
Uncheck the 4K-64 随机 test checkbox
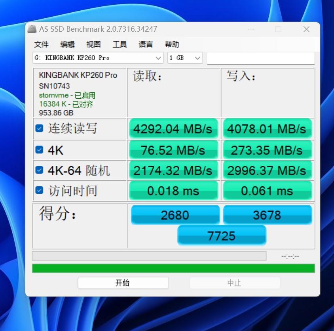(39, 170)
